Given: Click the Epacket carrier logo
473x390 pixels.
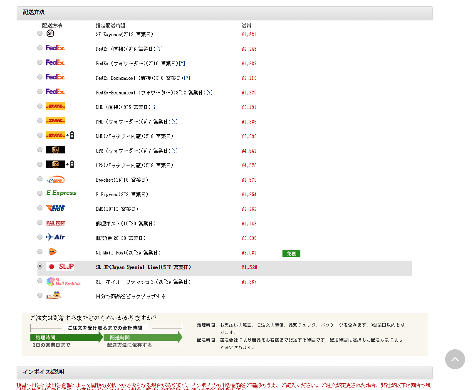Looking at the screenshot, I should tap(55, 180).
